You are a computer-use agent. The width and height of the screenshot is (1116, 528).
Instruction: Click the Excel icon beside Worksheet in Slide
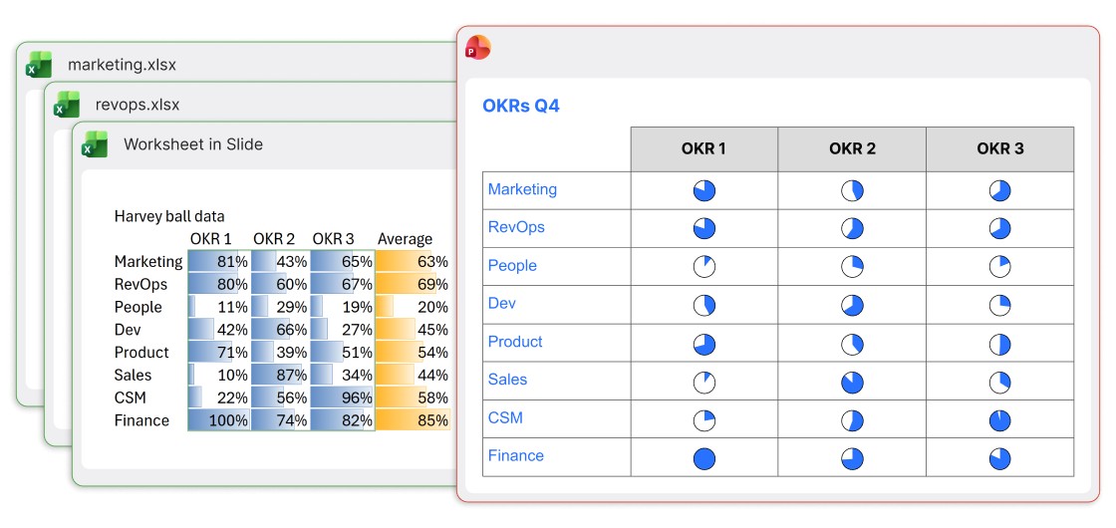(95, 144)
